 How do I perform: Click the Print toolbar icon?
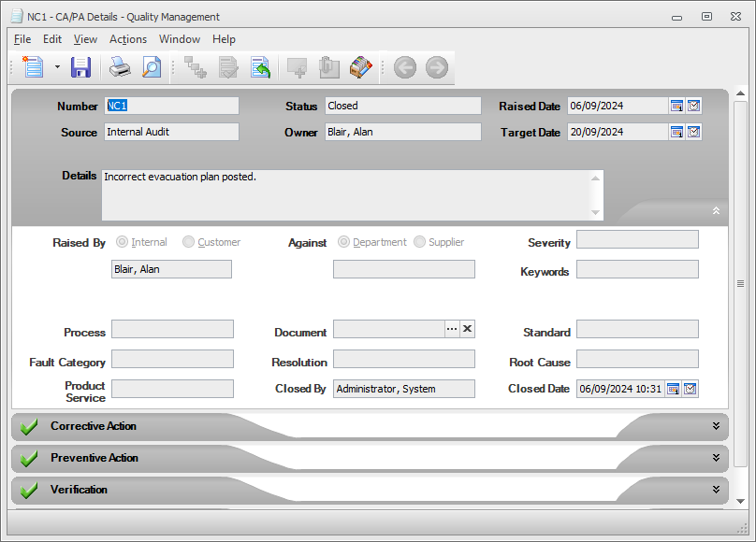tap(120, 67)
